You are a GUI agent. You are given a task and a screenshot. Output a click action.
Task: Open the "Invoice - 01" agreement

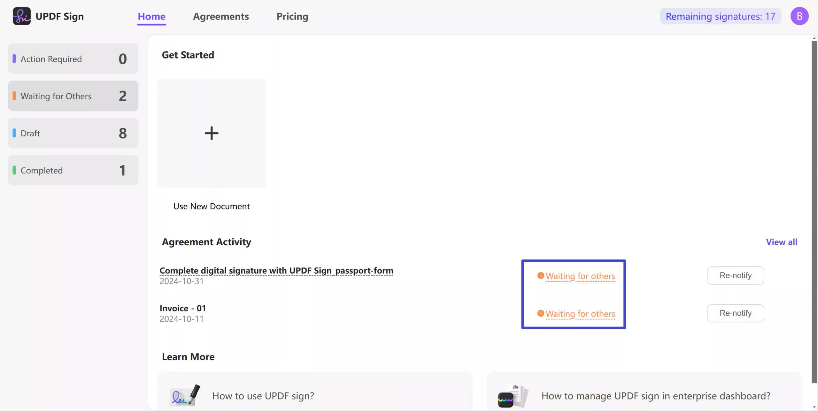182,308
